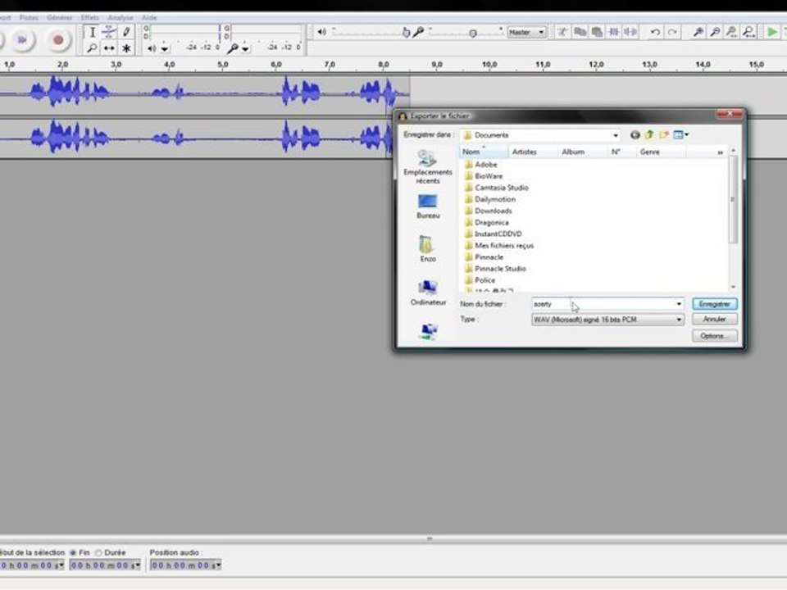Open the Master input source dropdown

point(526,33)
